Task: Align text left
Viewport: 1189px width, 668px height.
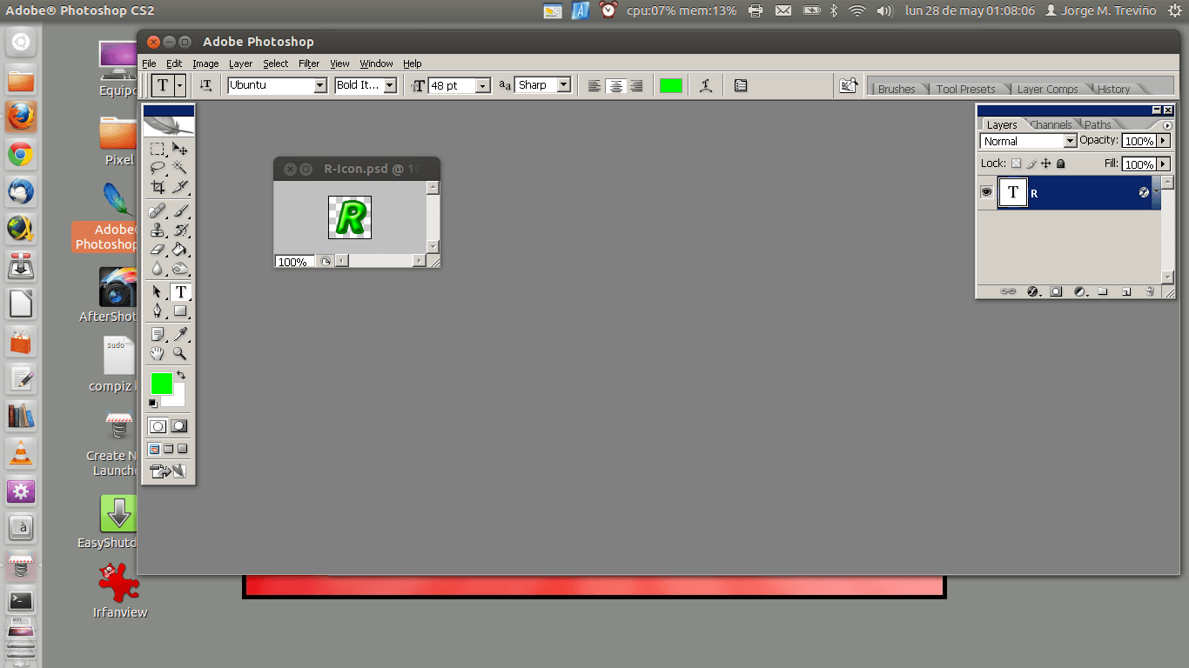Action: pos(594,85)
